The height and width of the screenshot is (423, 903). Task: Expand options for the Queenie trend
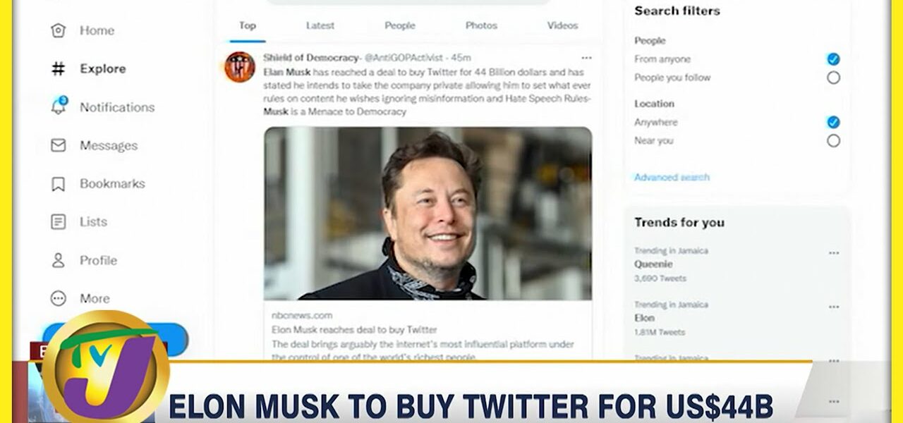pyautogui.click(x=834, y=253)
